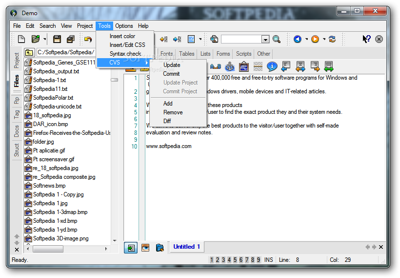Choose Add in CVS submenu
Screen dimensions: 400x278
click(168, 104)
